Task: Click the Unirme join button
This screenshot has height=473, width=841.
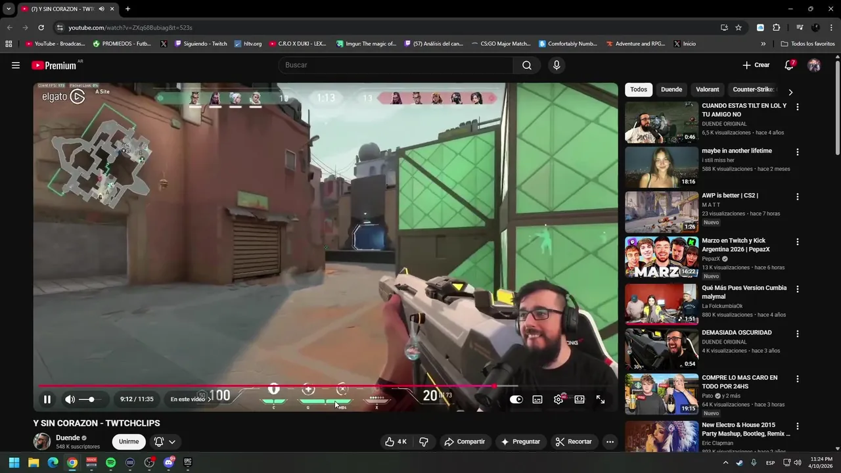Action: [x=129, y=441]
